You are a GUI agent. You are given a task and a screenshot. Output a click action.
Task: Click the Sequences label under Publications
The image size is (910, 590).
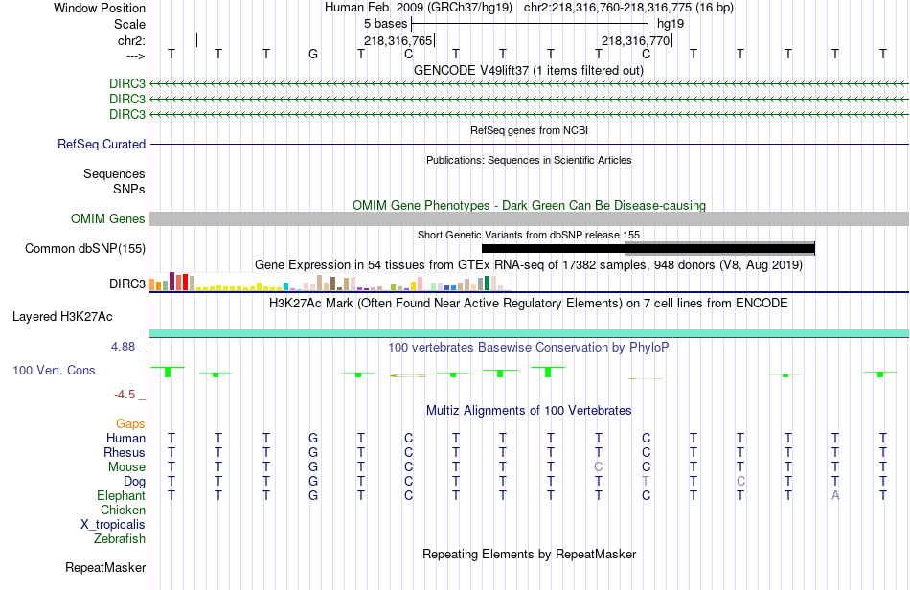pyautogui.click(x=114, y=173)
